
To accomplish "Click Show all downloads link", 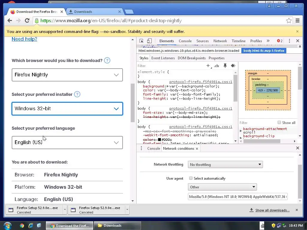I will point(272,210).
